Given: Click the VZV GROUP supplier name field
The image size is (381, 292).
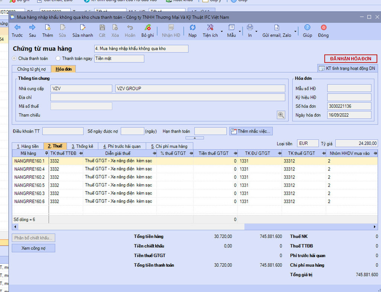Looking at the screenshot, I should tap(200, 88).
